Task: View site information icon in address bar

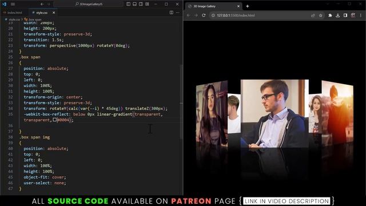Action: coord(213,15)
